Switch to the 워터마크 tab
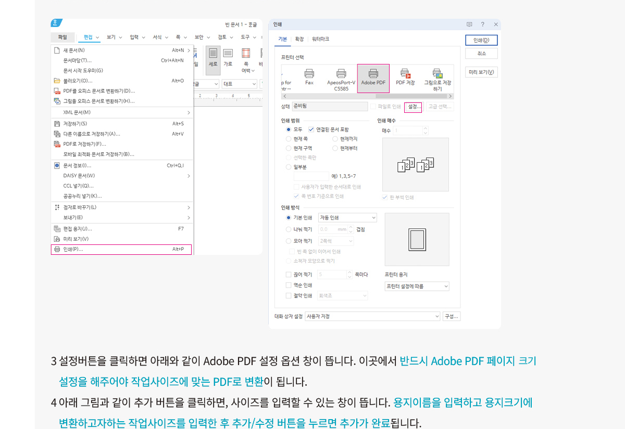625x429 pixels. click(320, 40)
